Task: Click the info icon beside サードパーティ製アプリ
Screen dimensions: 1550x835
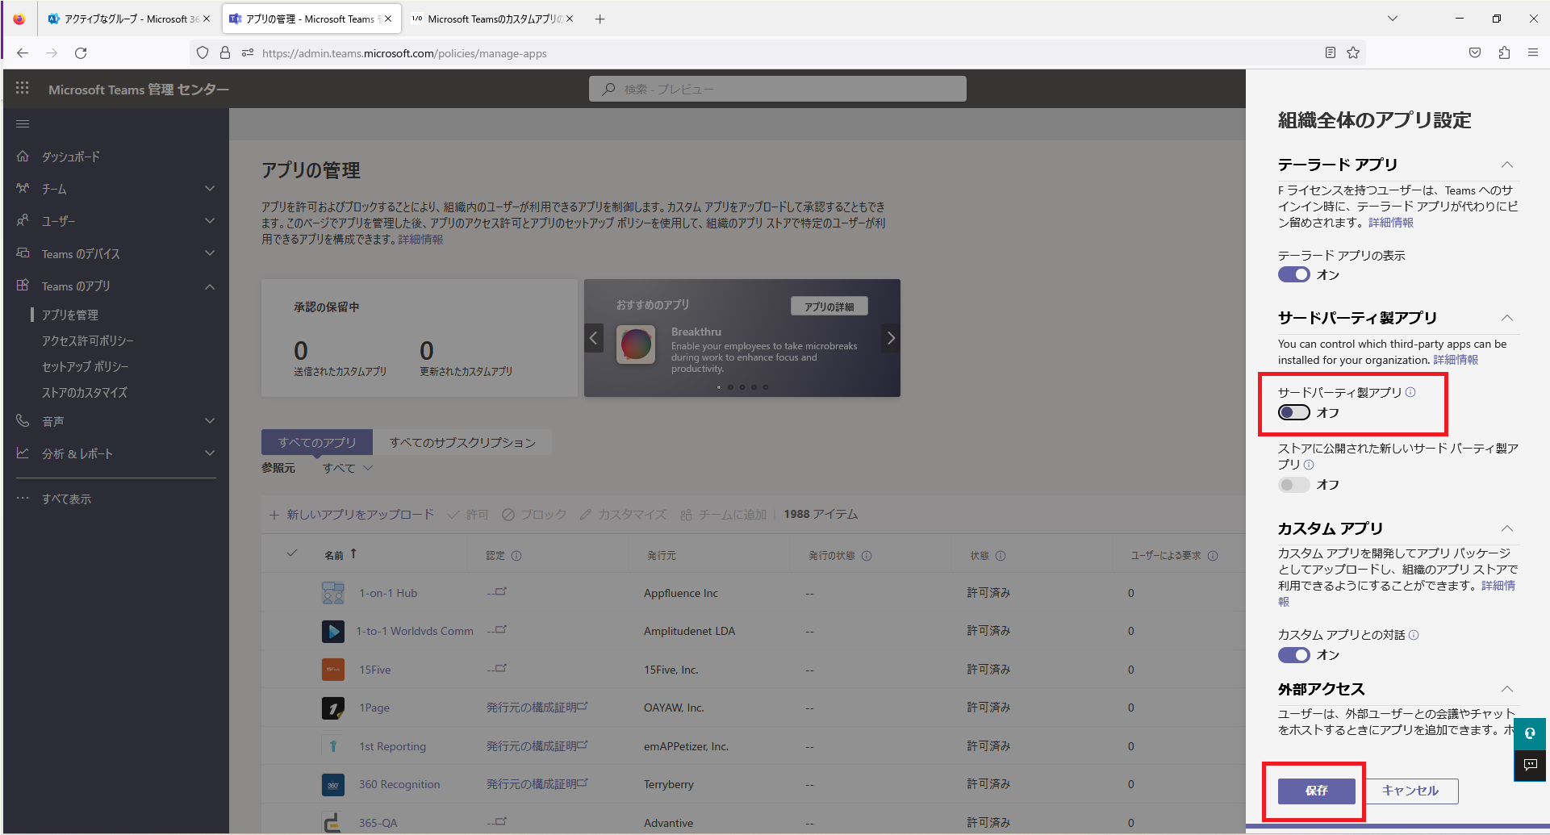Action: point(1410,392)
